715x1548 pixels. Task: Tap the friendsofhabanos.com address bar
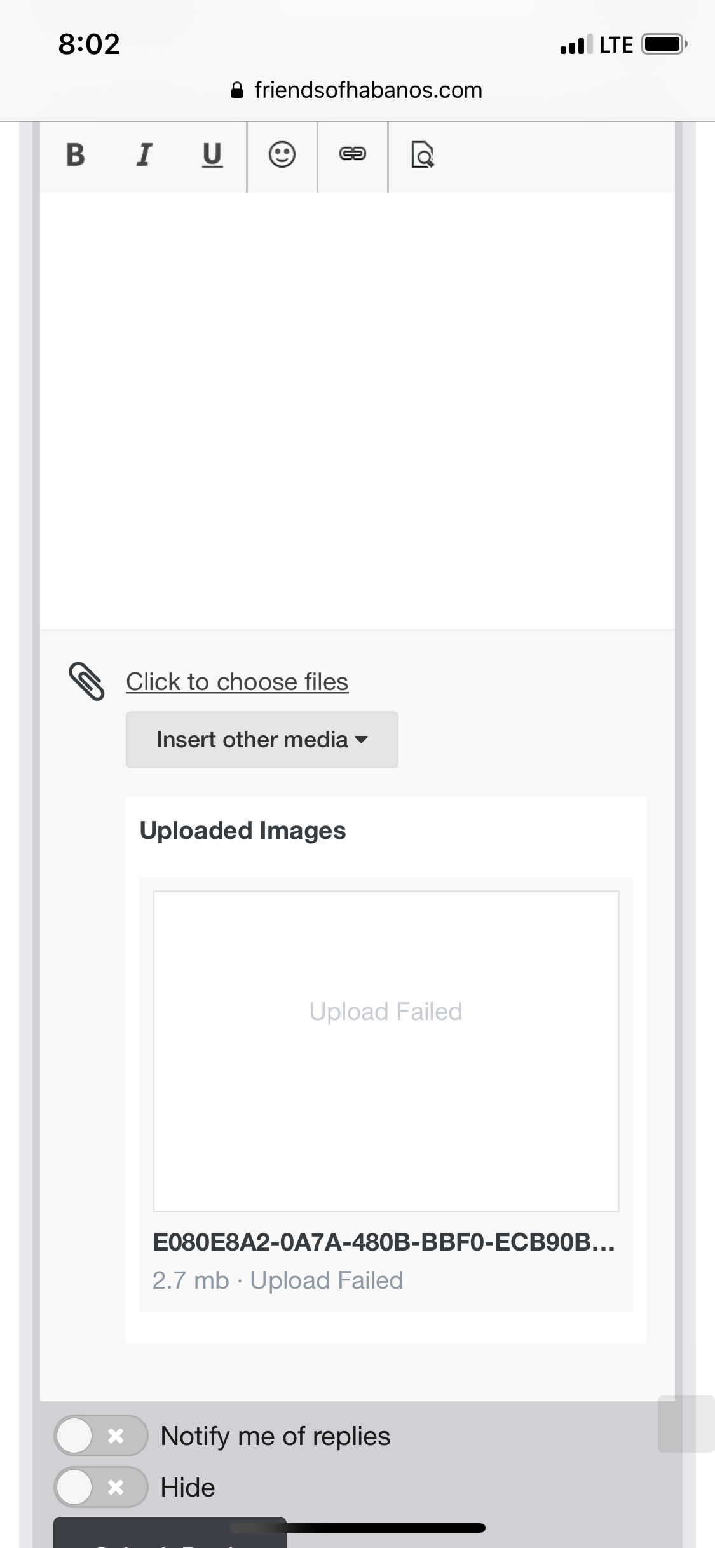tap(357, 90)
